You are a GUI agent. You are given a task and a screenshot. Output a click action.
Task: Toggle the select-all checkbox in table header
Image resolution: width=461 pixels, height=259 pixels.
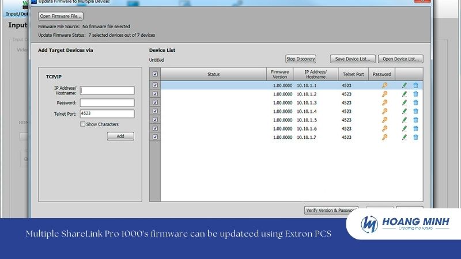pos(155,74)
